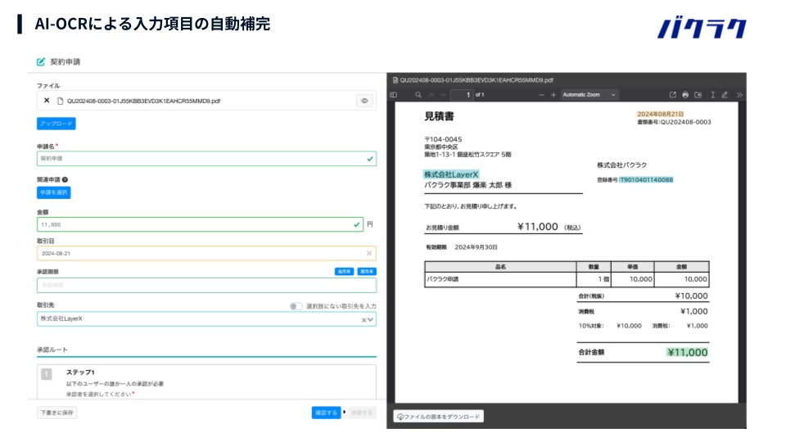This screenshot has width=786, height=442.
Task: Click the 有効期限 2024年9月30日 text
Action: tap(461, 247)
